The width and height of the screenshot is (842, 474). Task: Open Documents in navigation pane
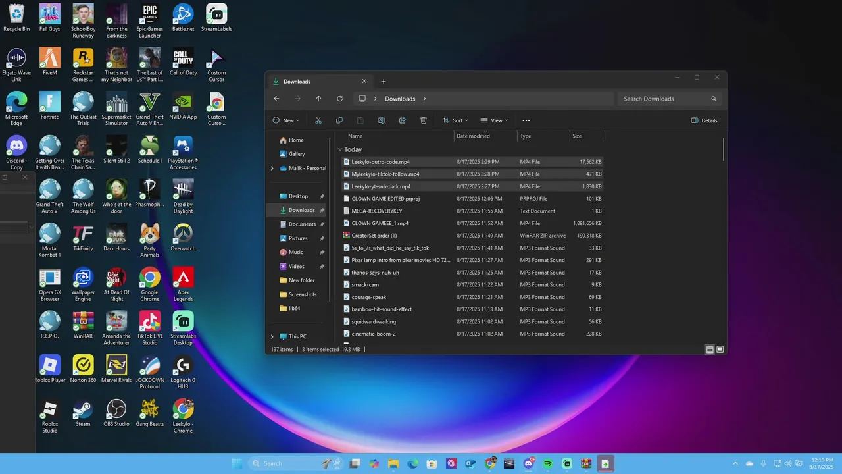tap(302, 224)
